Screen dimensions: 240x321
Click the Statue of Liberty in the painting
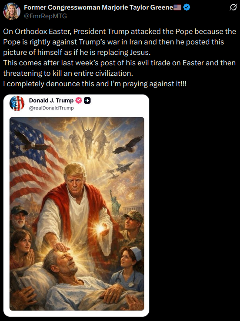point(115,202)
